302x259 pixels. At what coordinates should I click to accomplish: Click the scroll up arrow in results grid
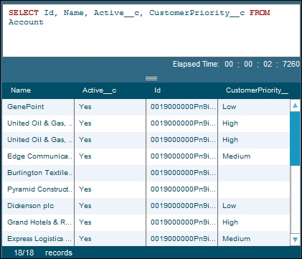pos(295,105)
